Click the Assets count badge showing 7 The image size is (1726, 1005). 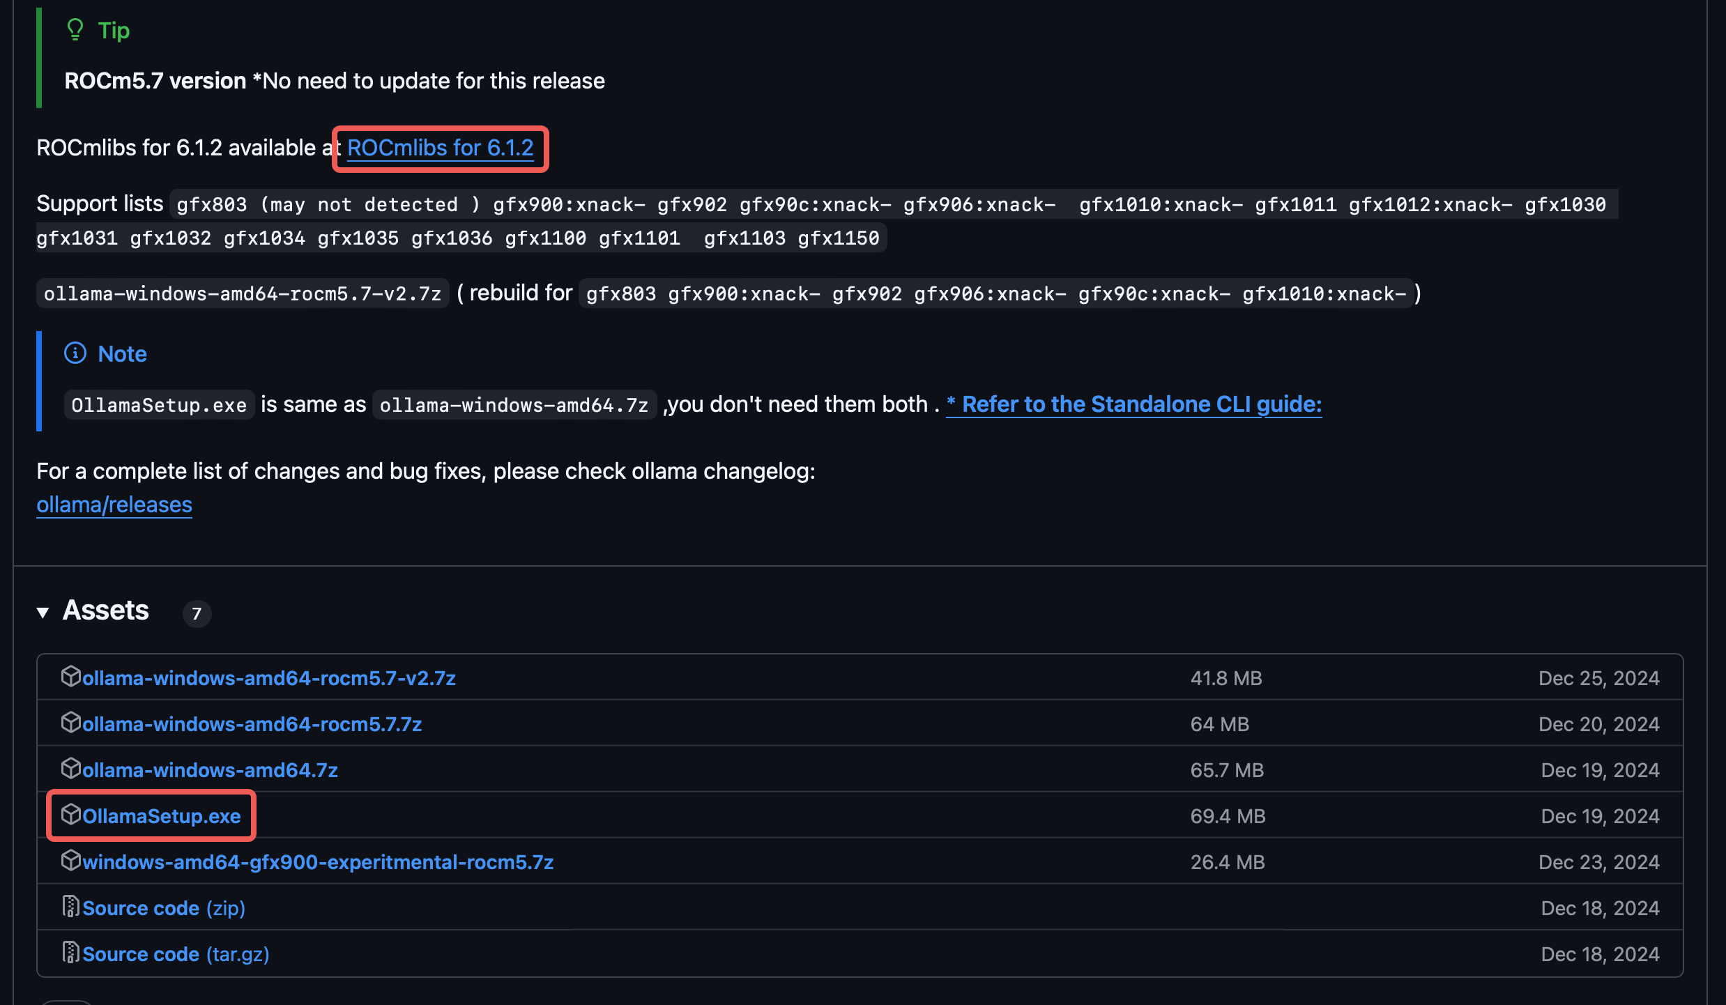(197, 614)
